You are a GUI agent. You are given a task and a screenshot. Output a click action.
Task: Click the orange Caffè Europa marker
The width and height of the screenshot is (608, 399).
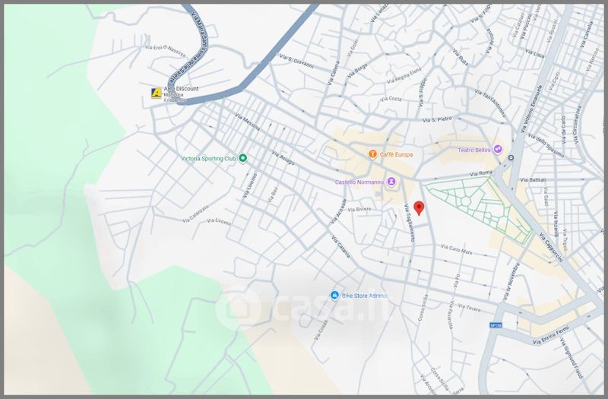372,154
